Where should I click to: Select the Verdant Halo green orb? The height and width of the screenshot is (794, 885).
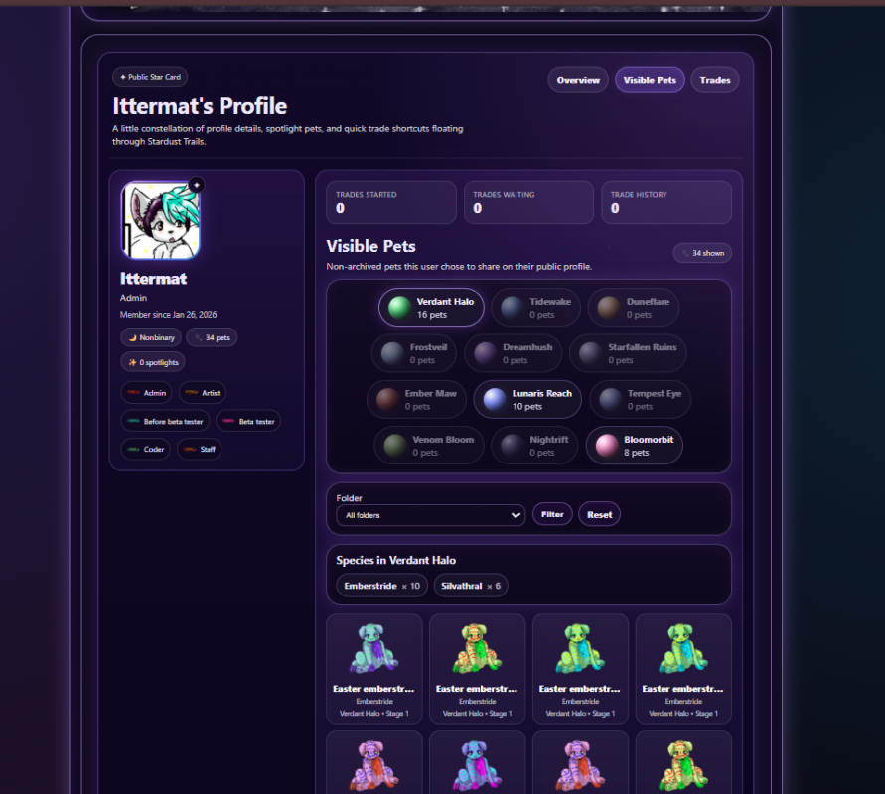399,308
